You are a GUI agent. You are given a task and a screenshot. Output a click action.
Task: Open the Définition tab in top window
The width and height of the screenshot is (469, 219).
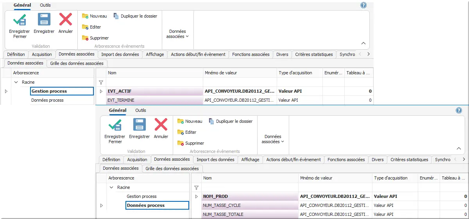coord(16,54)
